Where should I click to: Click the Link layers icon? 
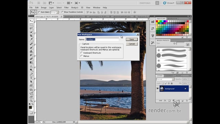pyautogui.click(x=161, y=101)
